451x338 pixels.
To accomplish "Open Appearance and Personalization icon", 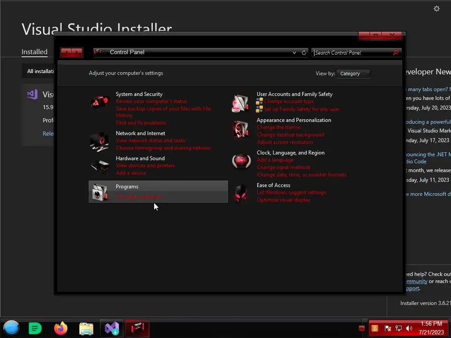I will pos(240,129).
